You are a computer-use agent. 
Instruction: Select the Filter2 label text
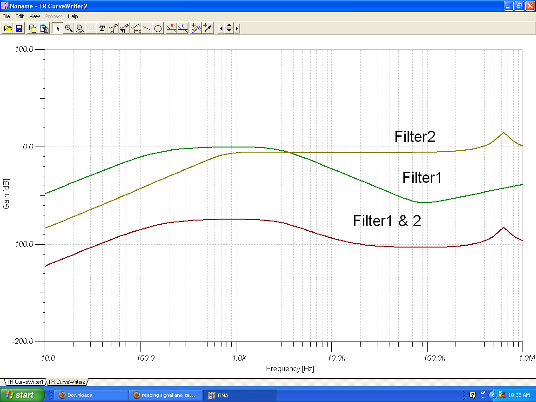(415, 137)
